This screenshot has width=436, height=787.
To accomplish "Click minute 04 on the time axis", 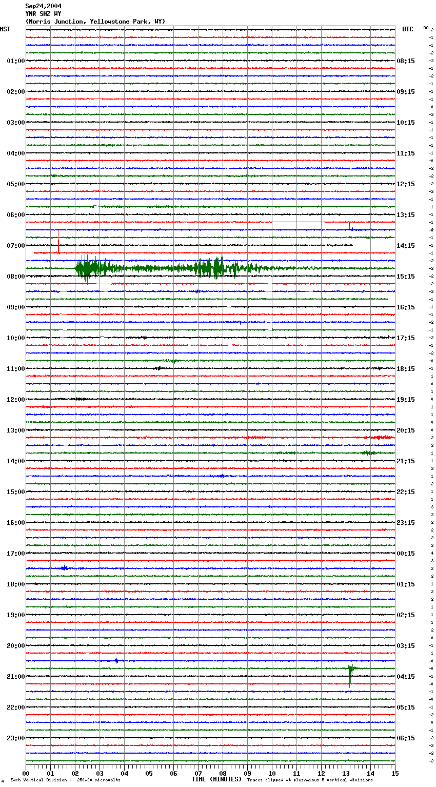I will click(x=125, y=773).
